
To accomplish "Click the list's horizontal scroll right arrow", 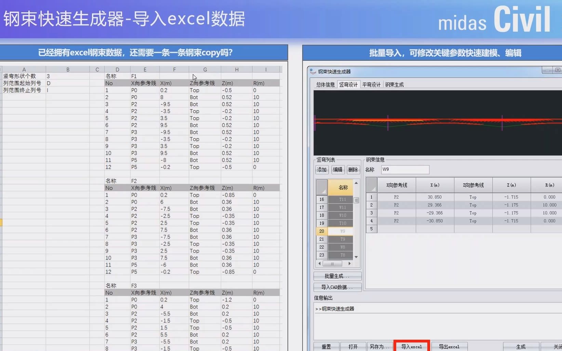I will 349,264.
